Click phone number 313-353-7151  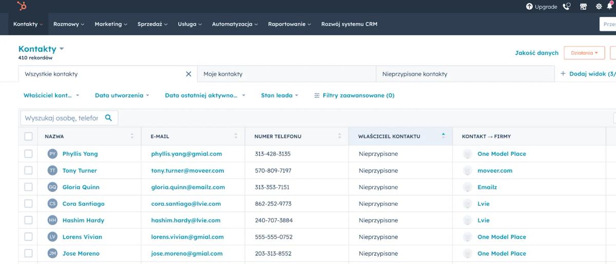(272, 187)
